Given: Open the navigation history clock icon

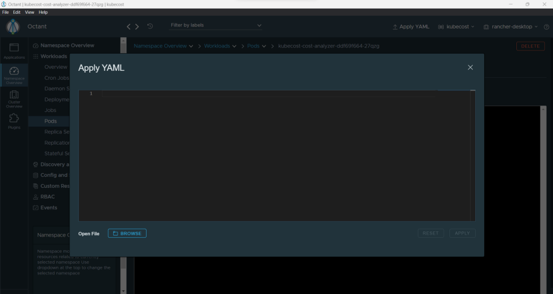Looking at the screenshot, I should pos(150,25).
